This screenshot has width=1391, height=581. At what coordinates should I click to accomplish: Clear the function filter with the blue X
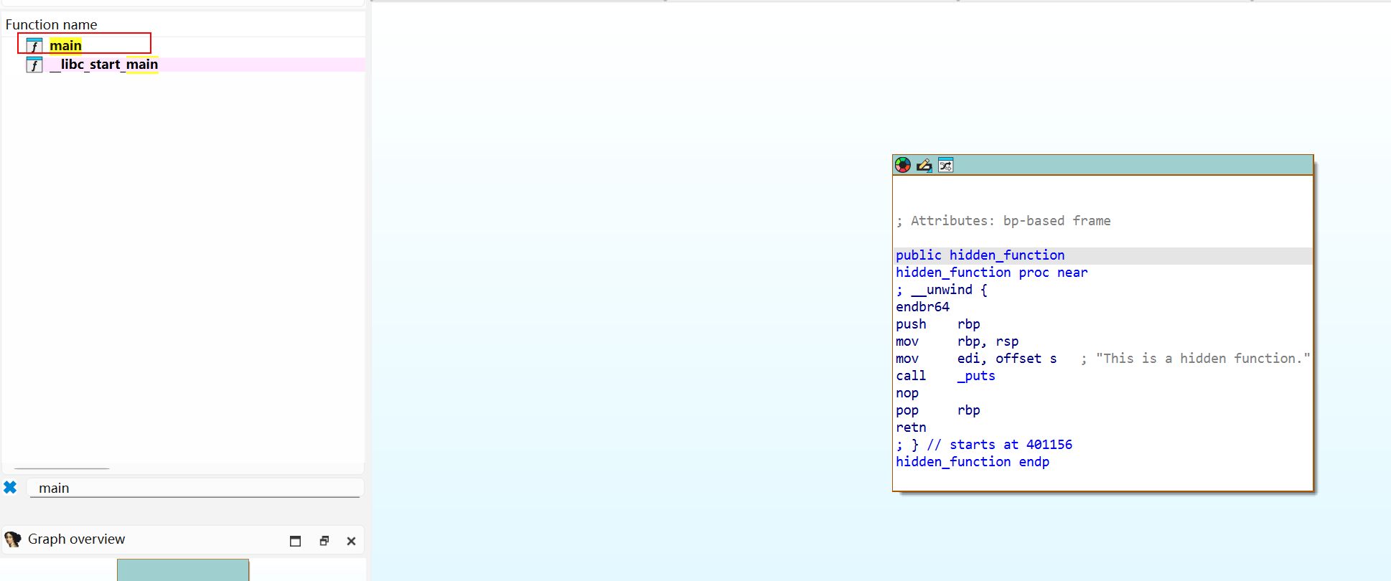(10, 488)
